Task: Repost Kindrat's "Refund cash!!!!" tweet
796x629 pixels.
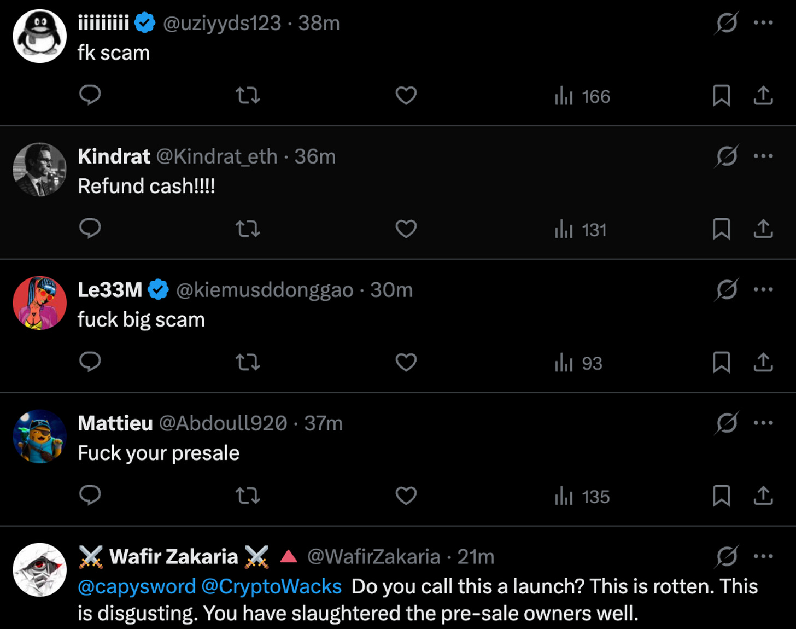Action: pyautogui.click(x=248, y=229)
